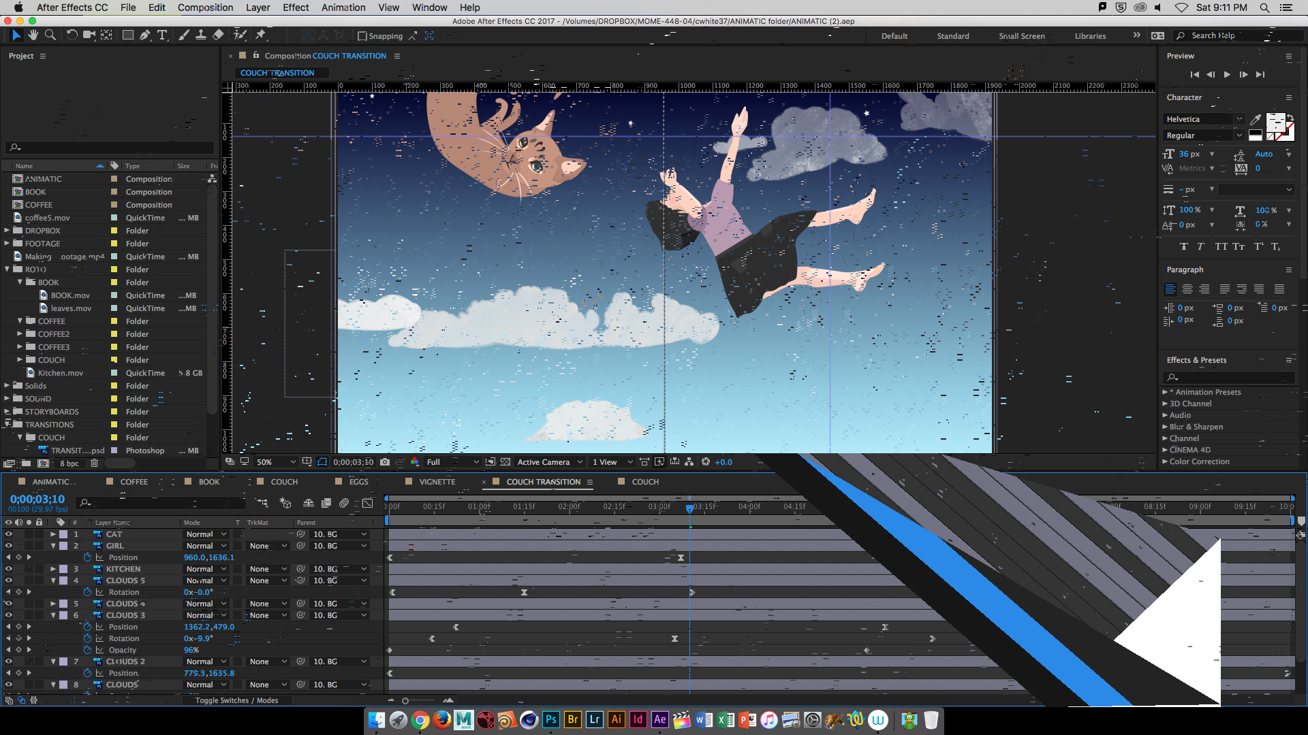The width and height of the screenshot is (1308, 735).
Task: Play the composition preview
Action: click(1227, 75)
